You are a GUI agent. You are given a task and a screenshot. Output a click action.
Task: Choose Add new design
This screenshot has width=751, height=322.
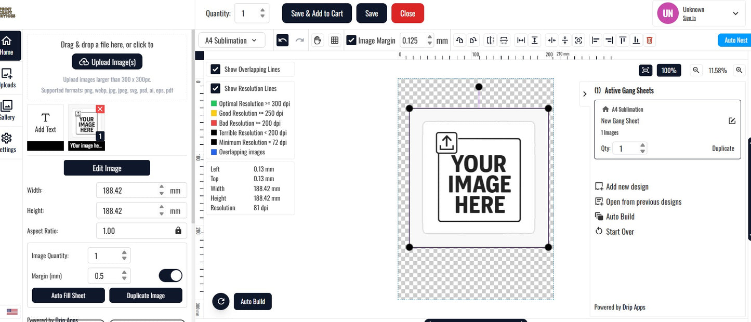[622, 186]
